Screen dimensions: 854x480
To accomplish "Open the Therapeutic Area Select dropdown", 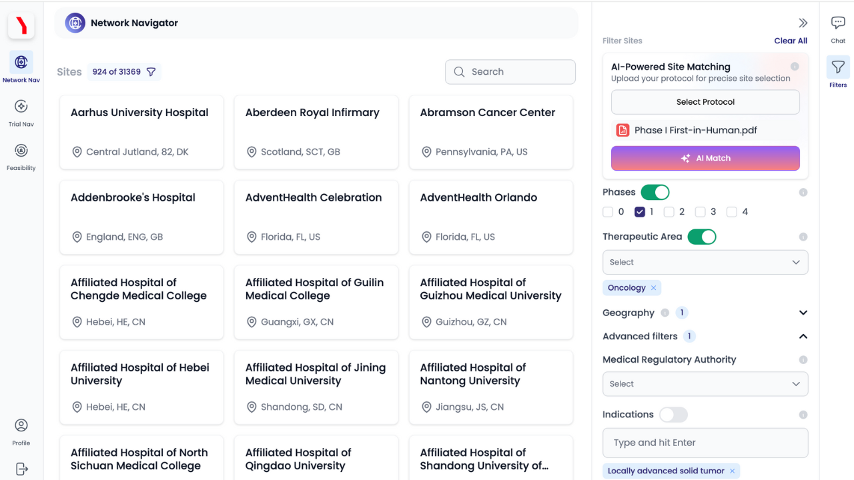I will [x=705, y=262].
